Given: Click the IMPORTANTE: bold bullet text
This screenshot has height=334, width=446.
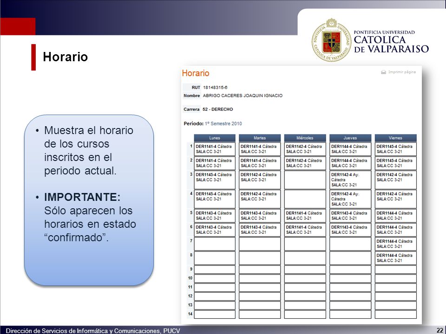Looking at the screenshot, I should pos(82,197).
